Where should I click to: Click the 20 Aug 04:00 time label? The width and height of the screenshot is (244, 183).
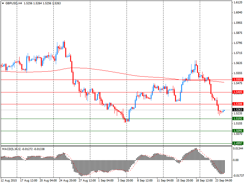point(48,181)
